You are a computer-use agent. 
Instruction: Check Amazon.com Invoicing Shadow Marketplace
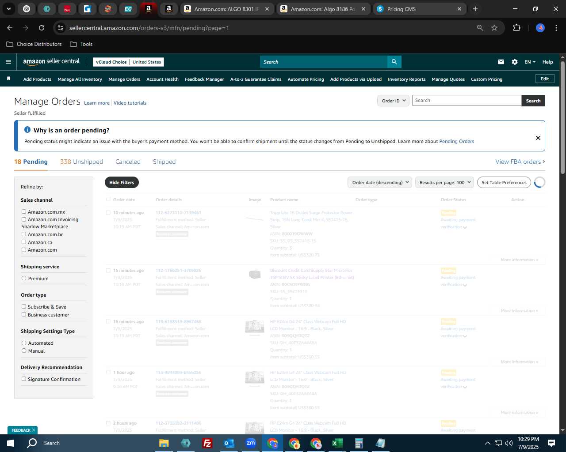click(24, 219)
